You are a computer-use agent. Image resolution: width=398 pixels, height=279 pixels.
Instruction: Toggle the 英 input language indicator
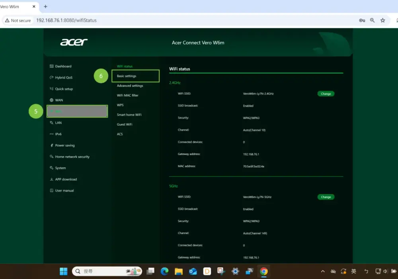click(x=353, y=271)
